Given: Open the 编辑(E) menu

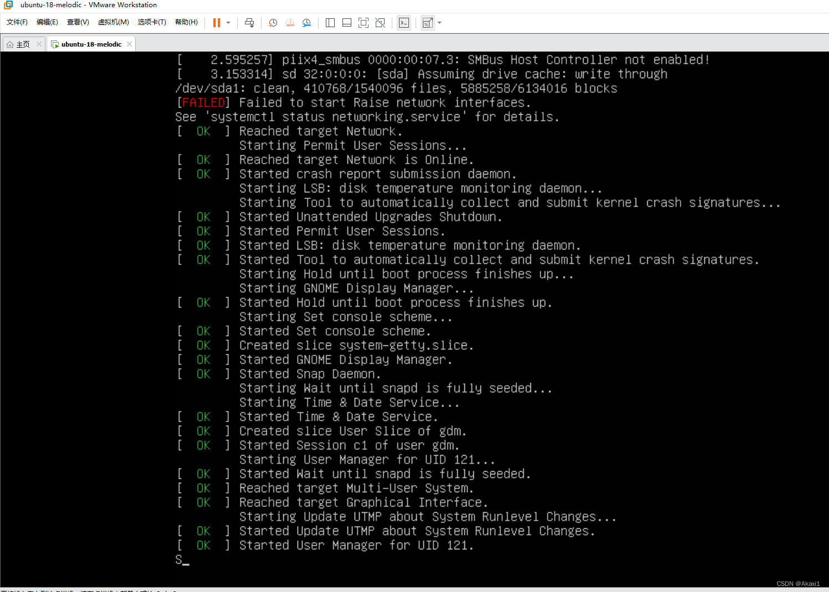Looking at the screenshot, I should click(47, 22).
